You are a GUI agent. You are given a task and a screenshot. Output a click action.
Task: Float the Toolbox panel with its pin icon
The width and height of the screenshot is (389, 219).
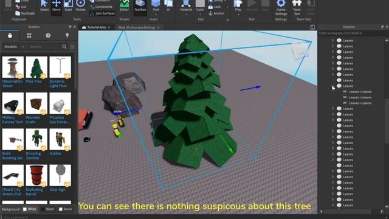(70, 27)
